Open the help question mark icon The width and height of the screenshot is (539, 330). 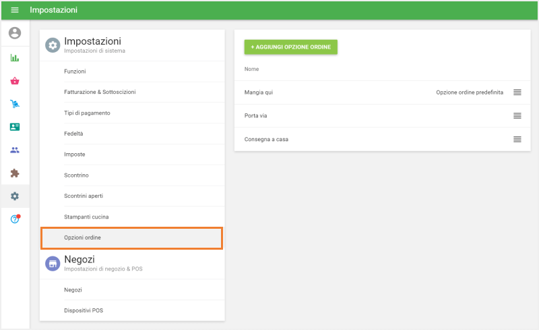[15, 219]
